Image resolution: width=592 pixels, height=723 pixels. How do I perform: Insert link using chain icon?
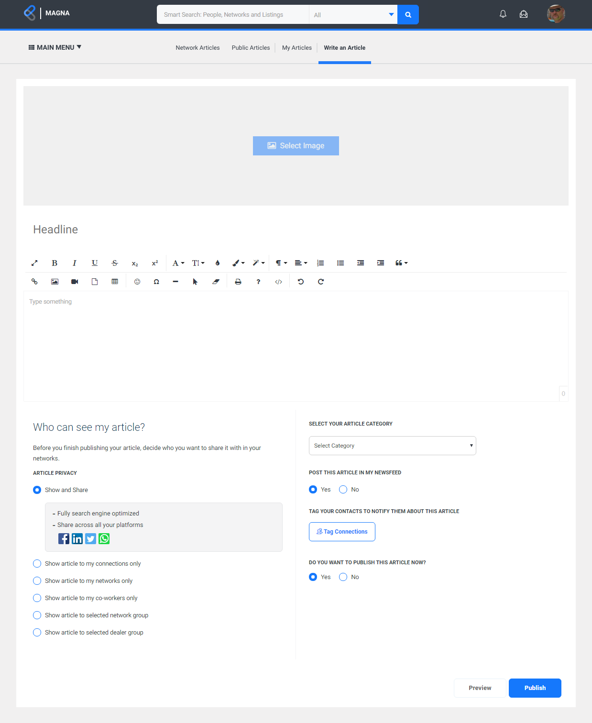tap(34, 282)
